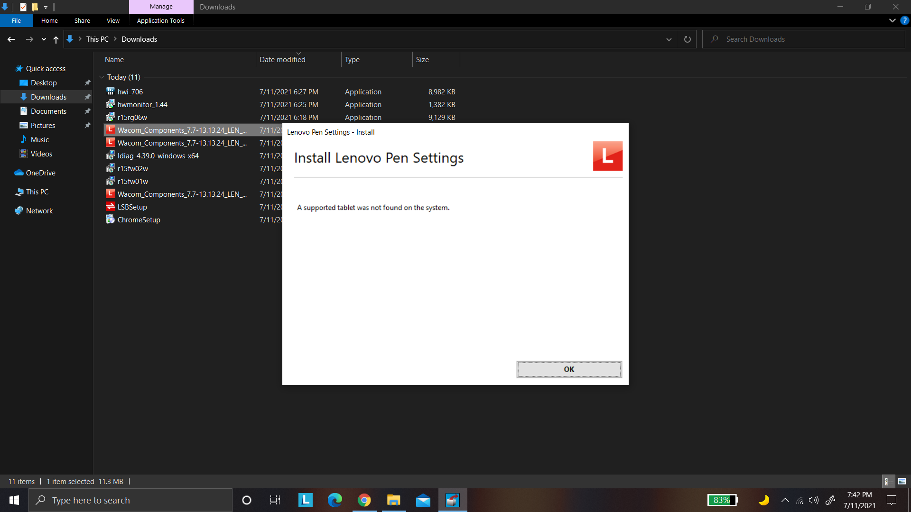Viewport: 911px width, 512px height.
Task: Open the volume control in tray
Action: click(814, 500)
